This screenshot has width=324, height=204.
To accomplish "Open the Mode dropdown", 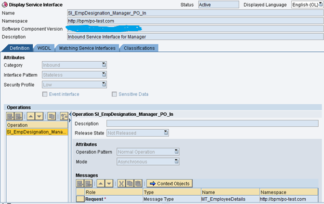I will [176, 161].
